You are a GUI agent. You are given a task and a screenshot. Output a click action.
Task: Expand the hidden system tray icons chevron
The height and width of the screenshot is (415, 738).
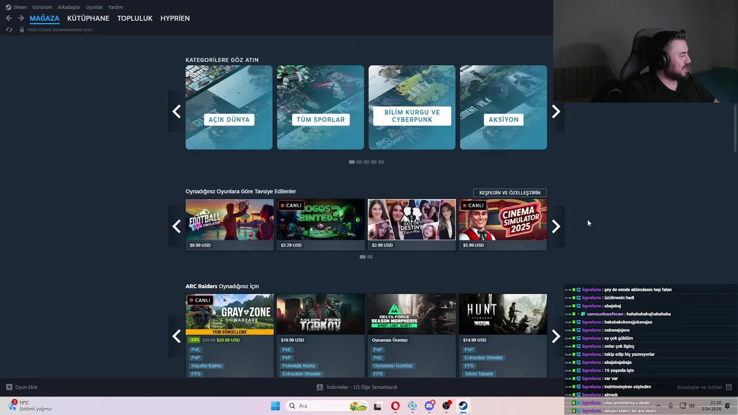[x=658, y=406]
